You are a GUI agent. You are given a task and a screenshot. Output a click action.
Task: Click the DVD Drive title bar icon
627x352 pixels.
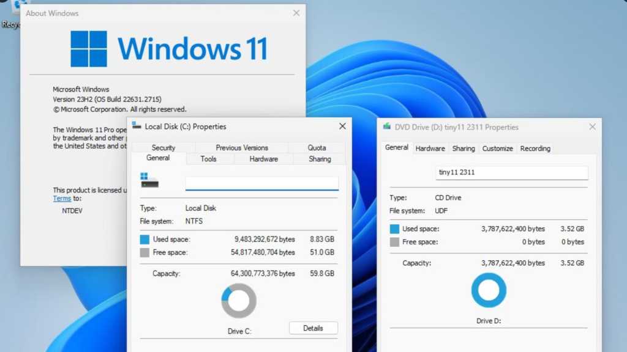pos(387,127)
